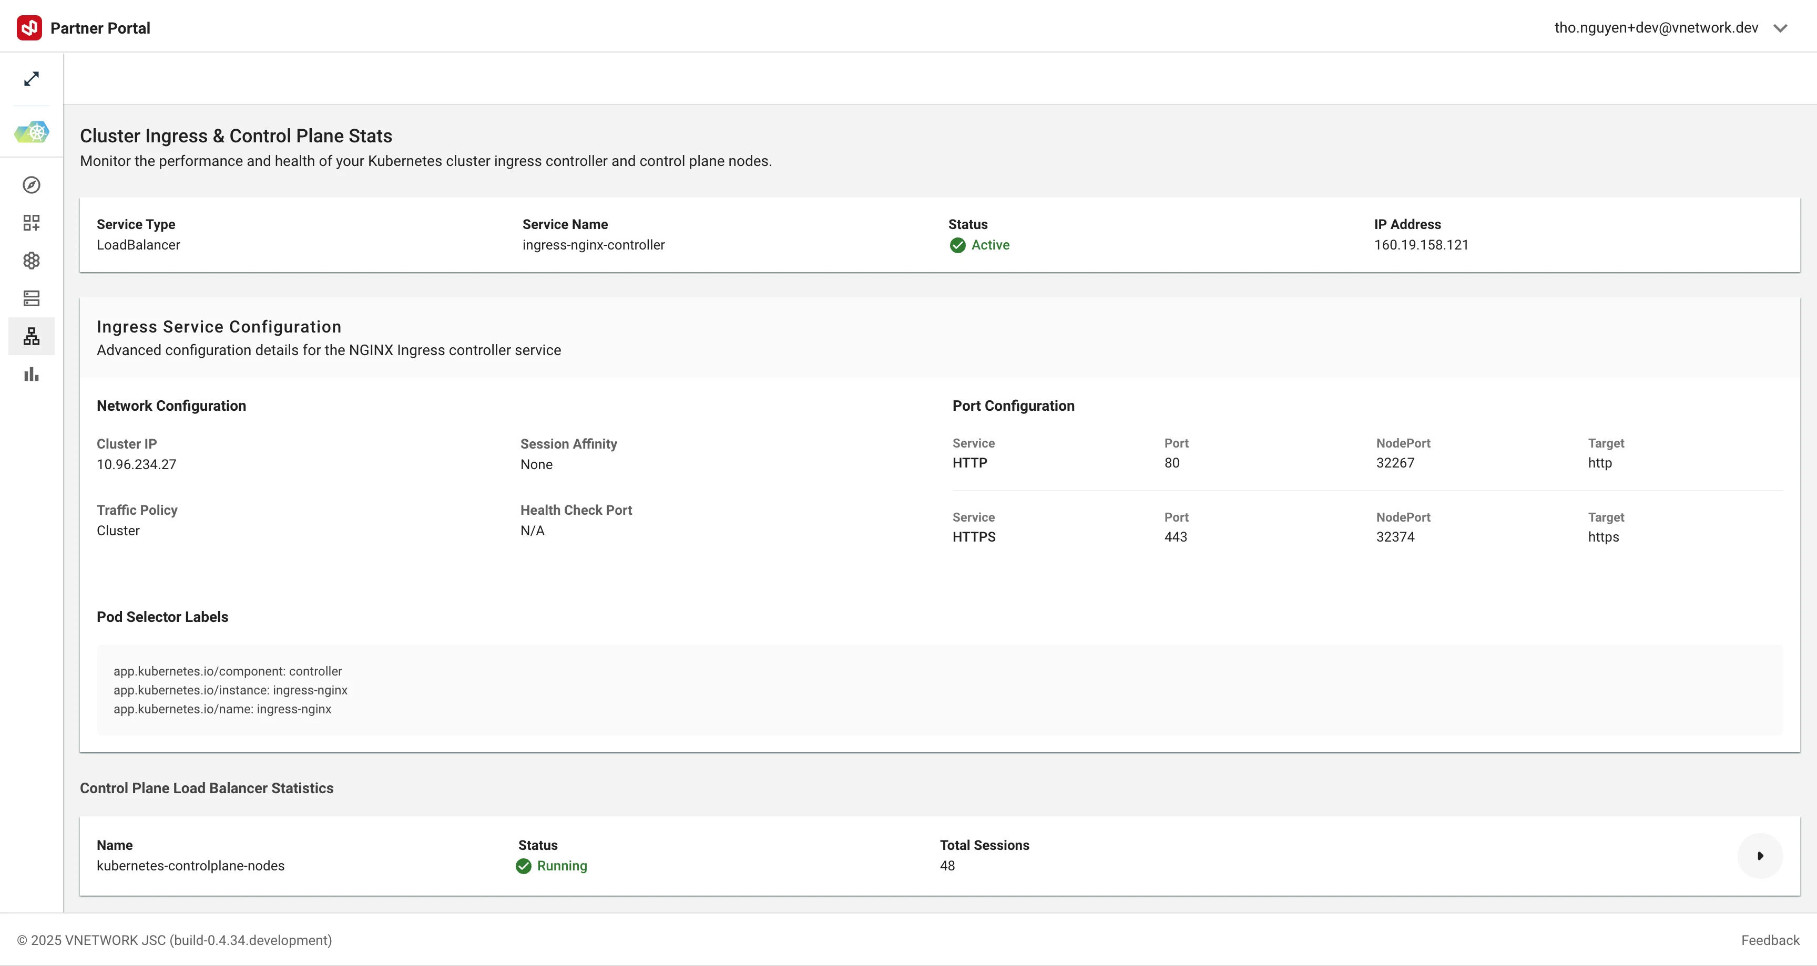Viewport: 1817px width, 966px height.
Task: Click the ingress-nginx-controller service name
Action: pyautogui.click(x=593, y=244)
